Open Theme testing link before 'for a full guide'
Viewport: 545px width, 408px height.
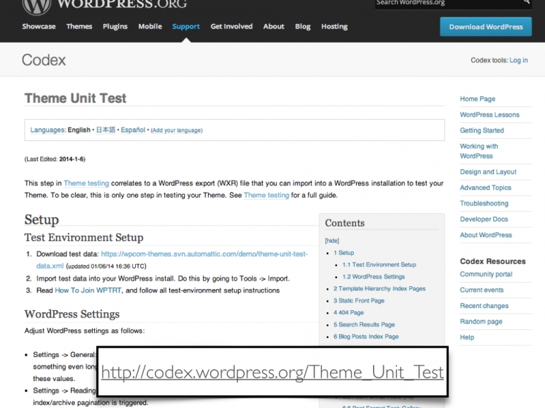(x=267, y=195)
